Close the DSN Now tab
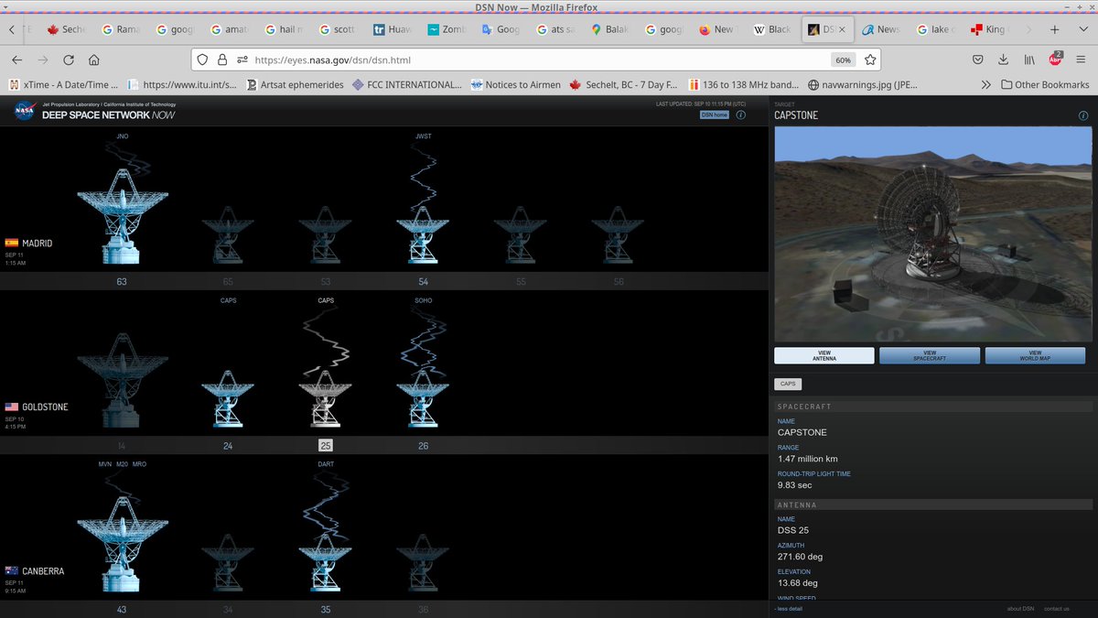 pos(842,29)
